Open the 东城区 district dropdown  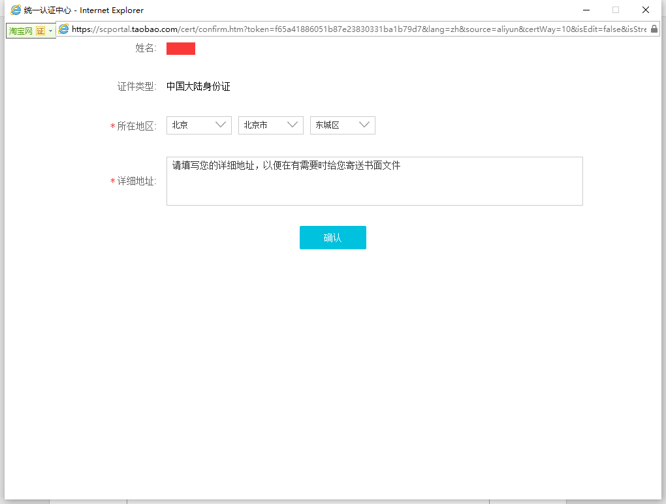tap(343, 125)
